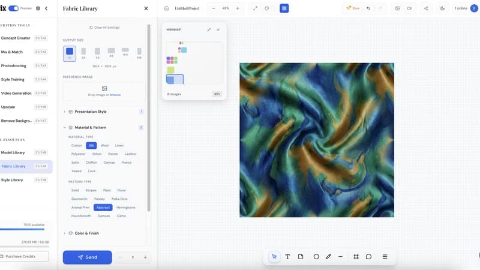Close the minimap panel
Viewport: 480px width, 270px height.
tap(218, 29)
